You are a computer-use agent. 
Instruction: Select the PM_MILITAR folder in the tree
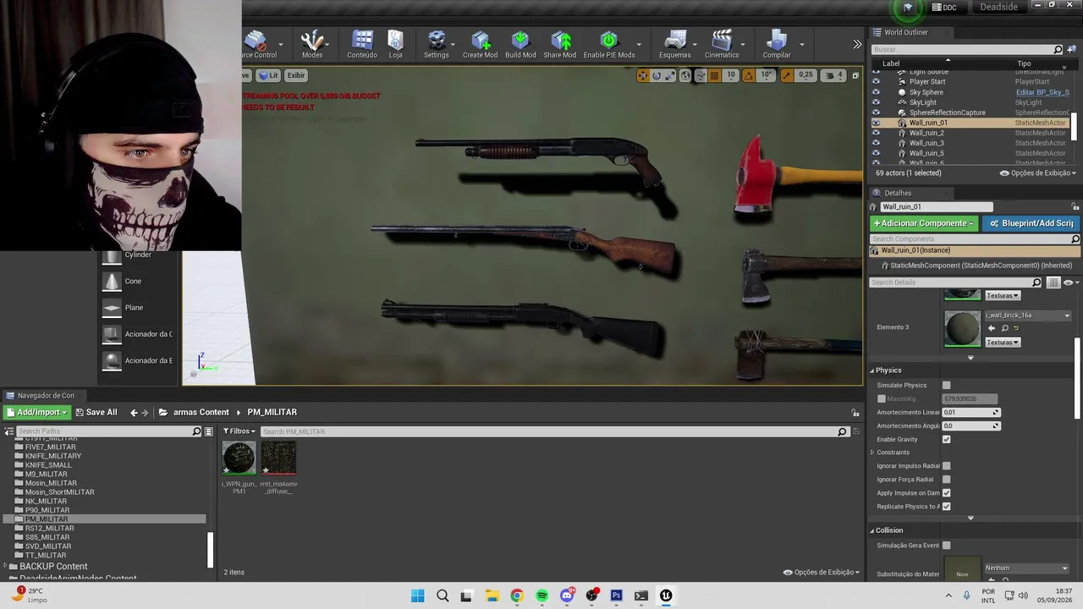point(47,519)
